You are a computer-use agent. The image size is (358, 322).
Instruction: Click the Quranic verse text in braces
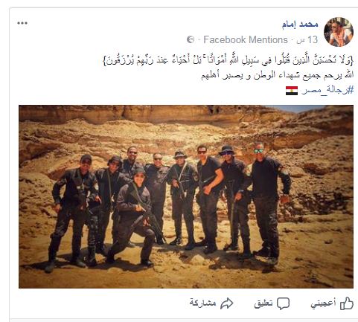point(228,60)
